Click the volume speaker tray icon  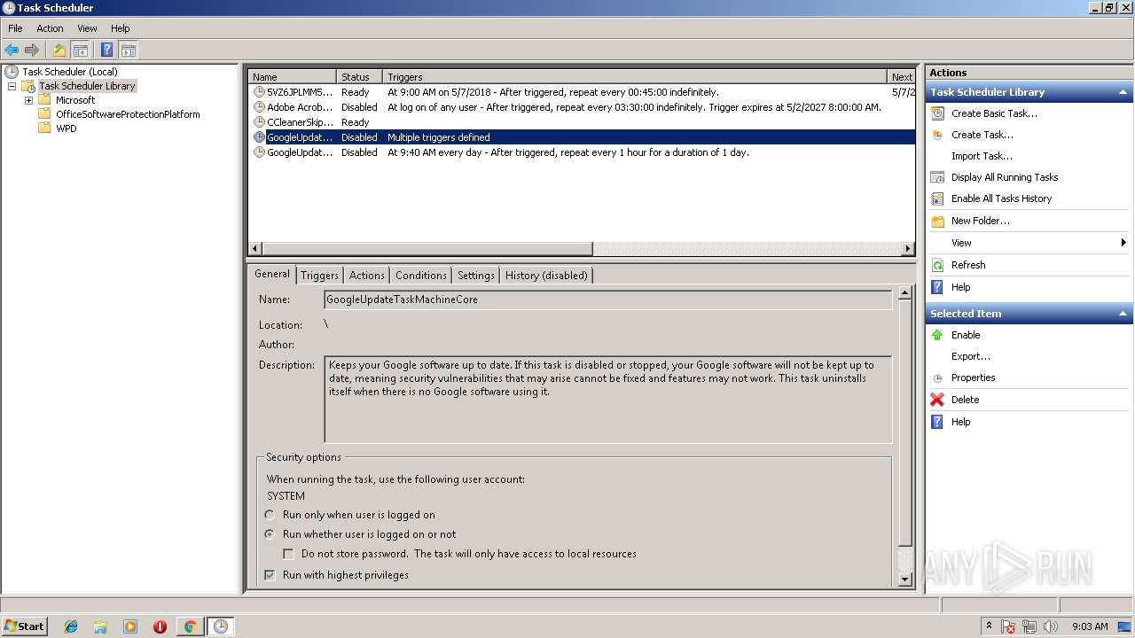coord(1052,626)
